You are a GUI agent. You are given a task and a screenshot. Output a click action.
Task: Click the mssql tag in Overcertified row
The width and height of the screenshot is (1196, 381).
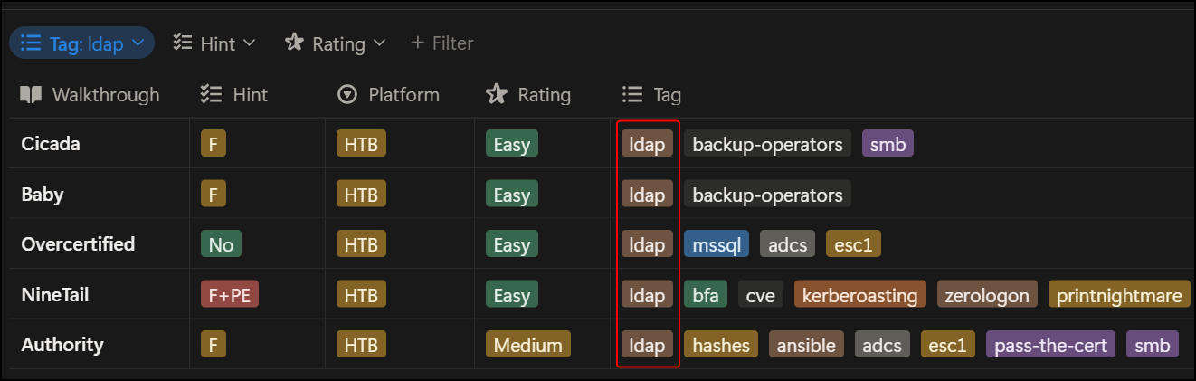point(717,244)
